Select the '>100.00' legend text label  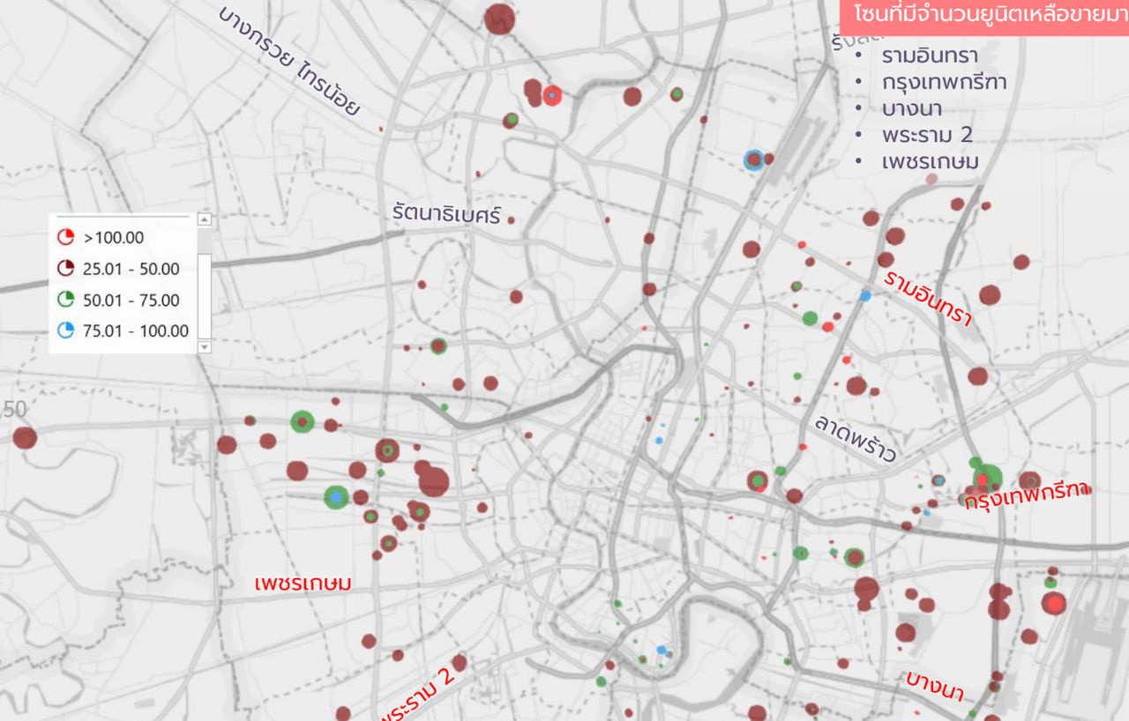113,237
